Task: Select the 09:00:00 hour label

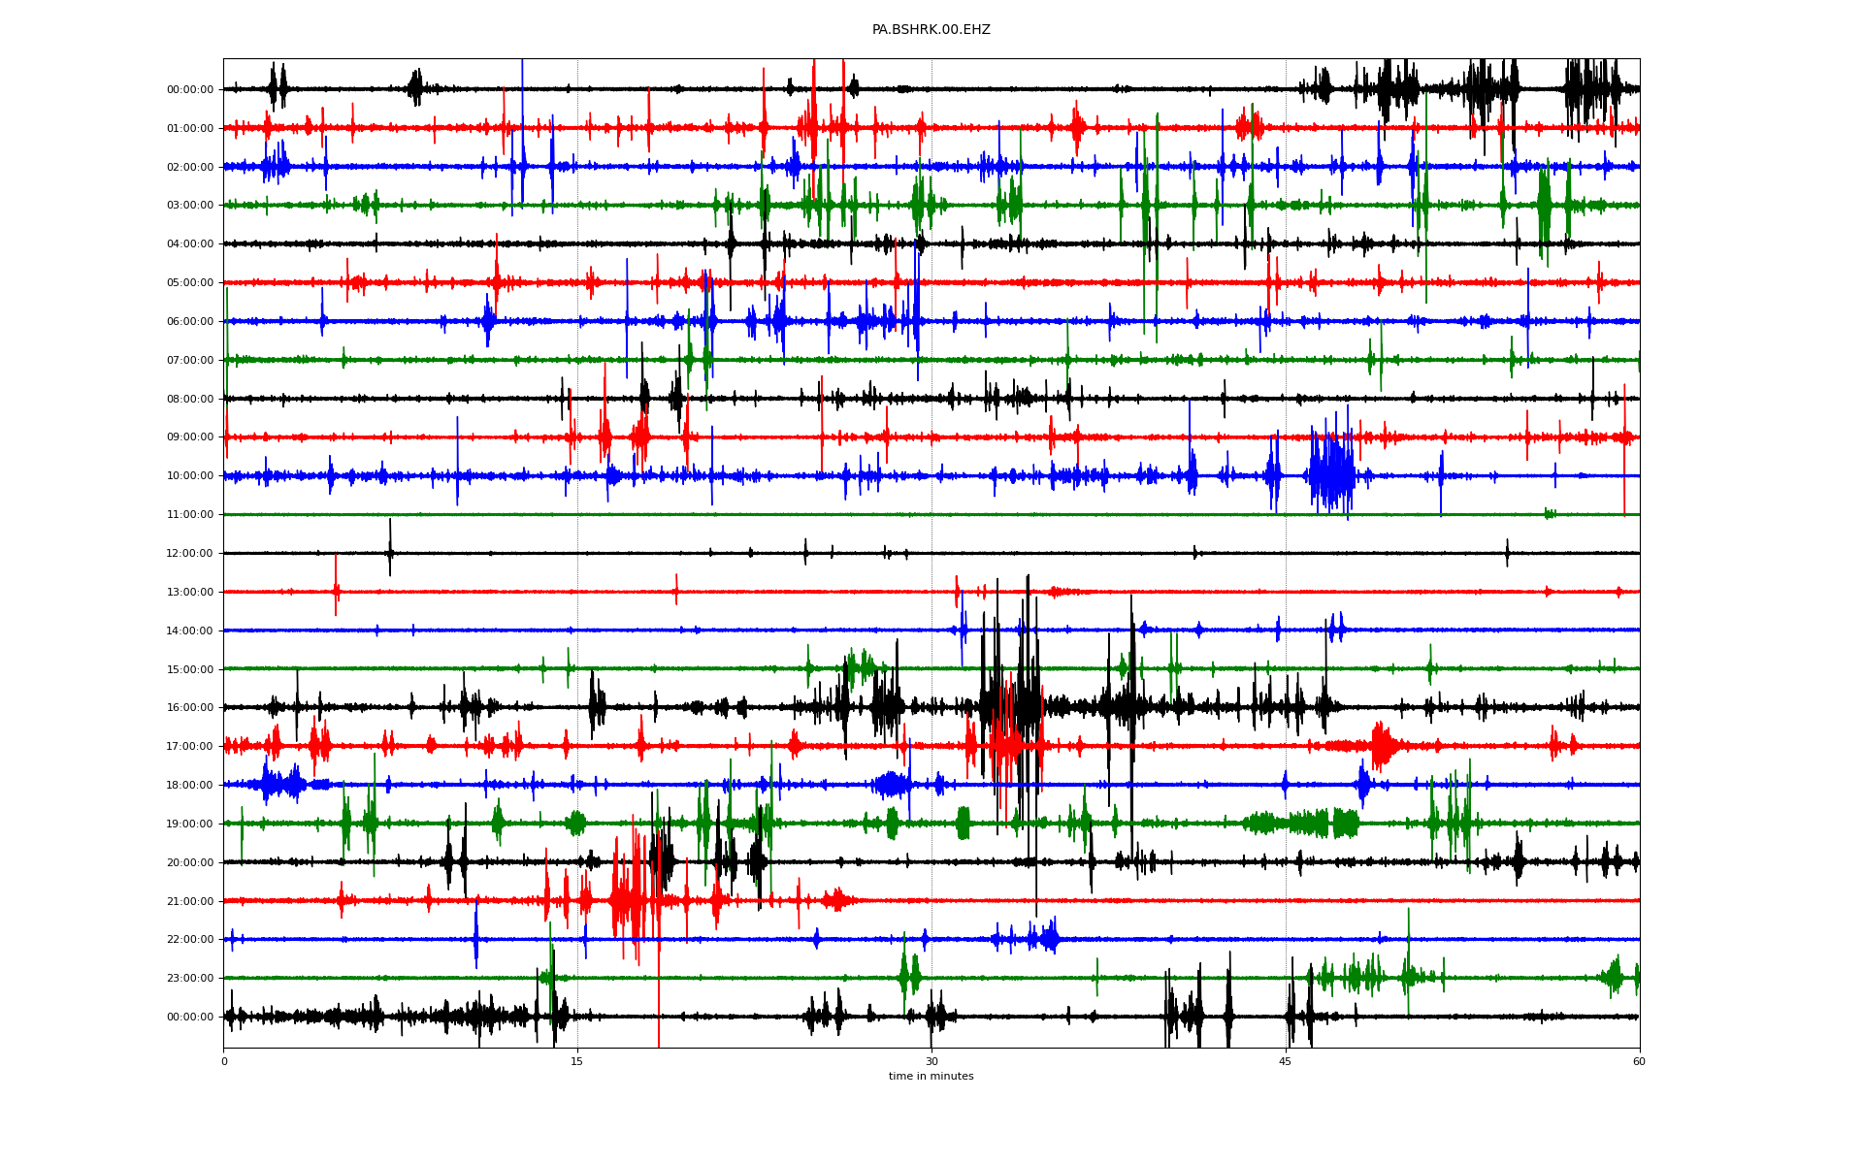Action: coord(190,437)
